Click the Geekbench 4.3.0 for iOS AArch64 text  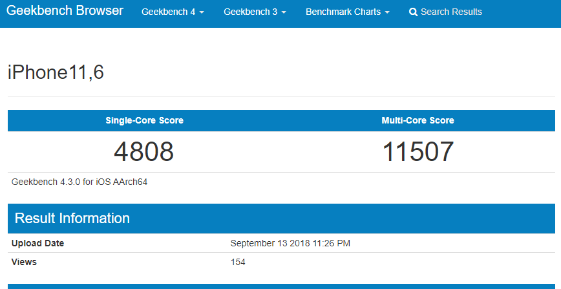tap(79, 182)
